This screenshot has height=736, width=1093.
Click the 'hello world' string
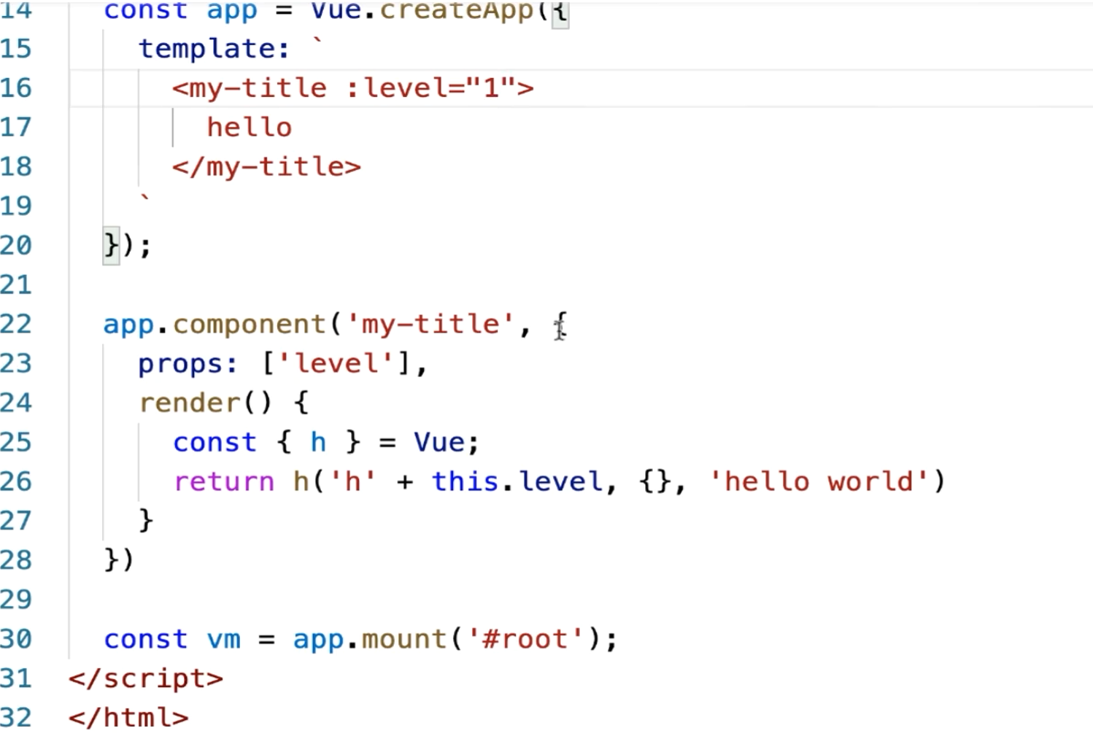click(818, 481)
